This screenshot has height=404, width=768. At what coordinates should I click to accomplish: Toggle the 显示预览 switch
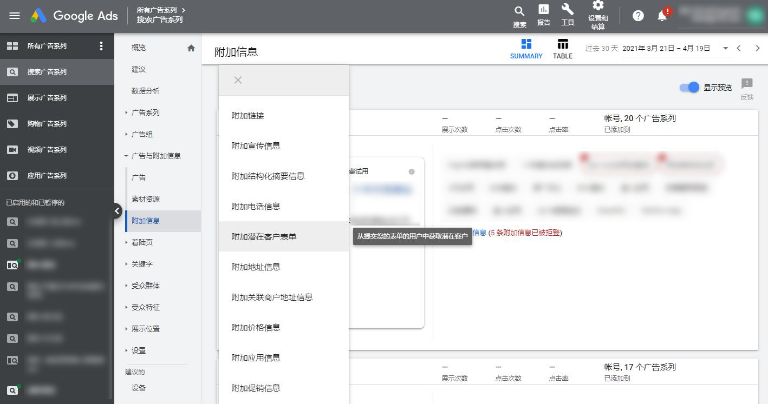point(690,88)
